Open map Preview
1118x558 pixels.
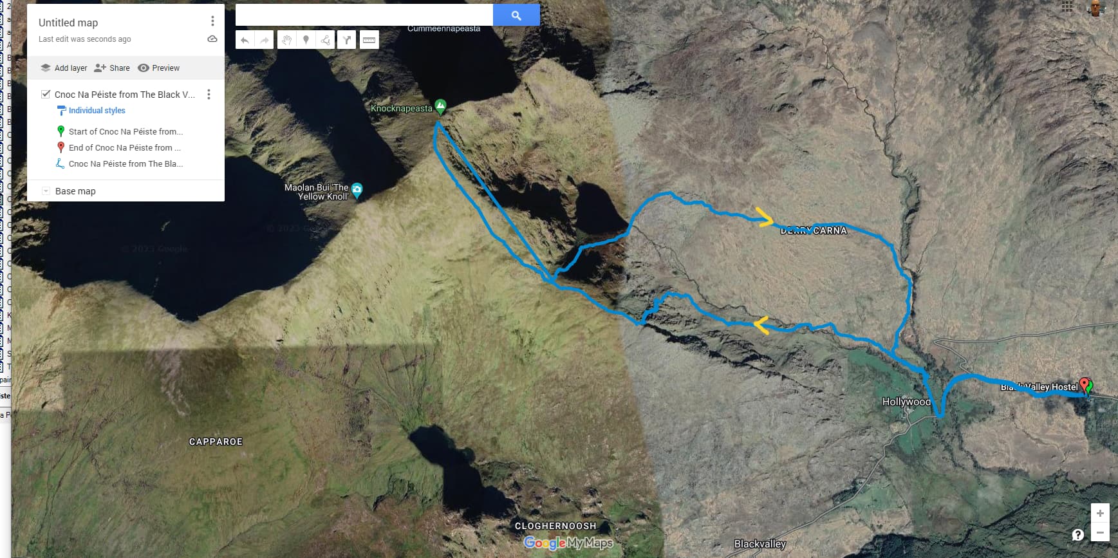click(159, 68)
